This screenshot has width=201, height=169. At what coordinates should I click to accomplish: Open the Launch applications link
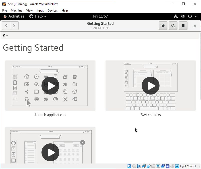[50, 115]
